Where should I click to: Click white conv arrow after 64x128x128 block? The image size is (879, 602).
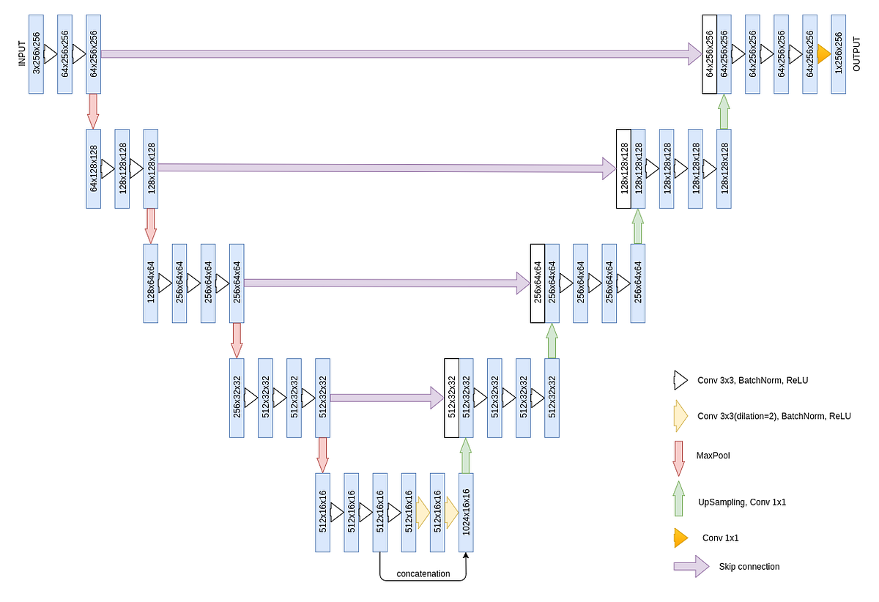point(108,168)
